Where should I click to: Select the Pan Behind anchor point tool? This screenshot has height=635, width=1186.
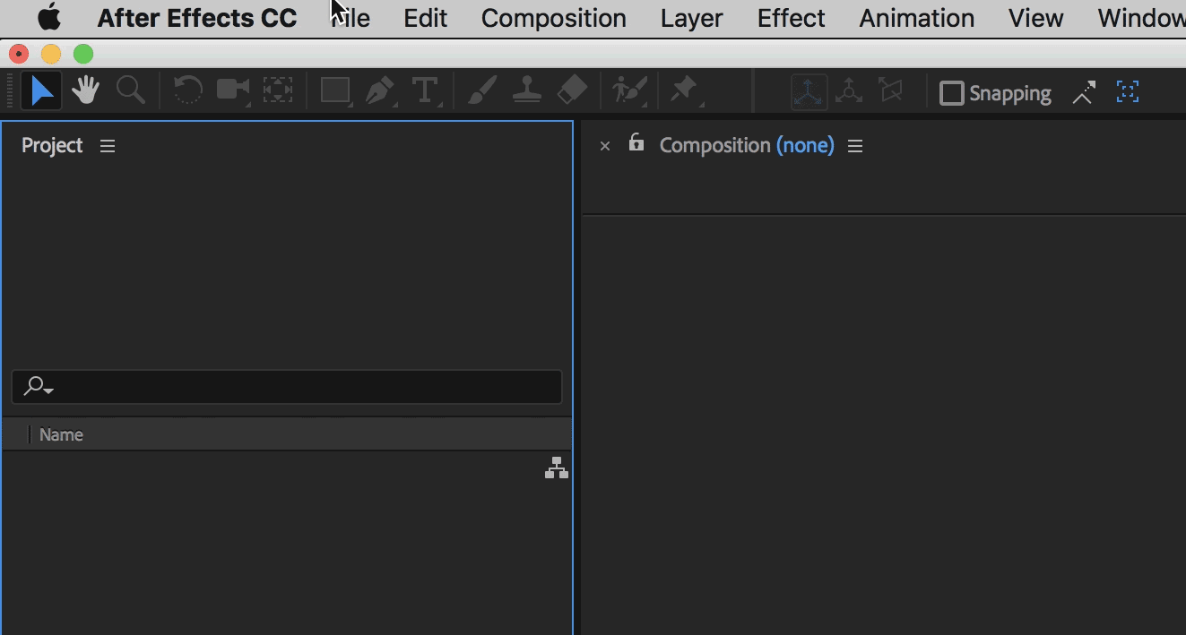pos(278,91)
